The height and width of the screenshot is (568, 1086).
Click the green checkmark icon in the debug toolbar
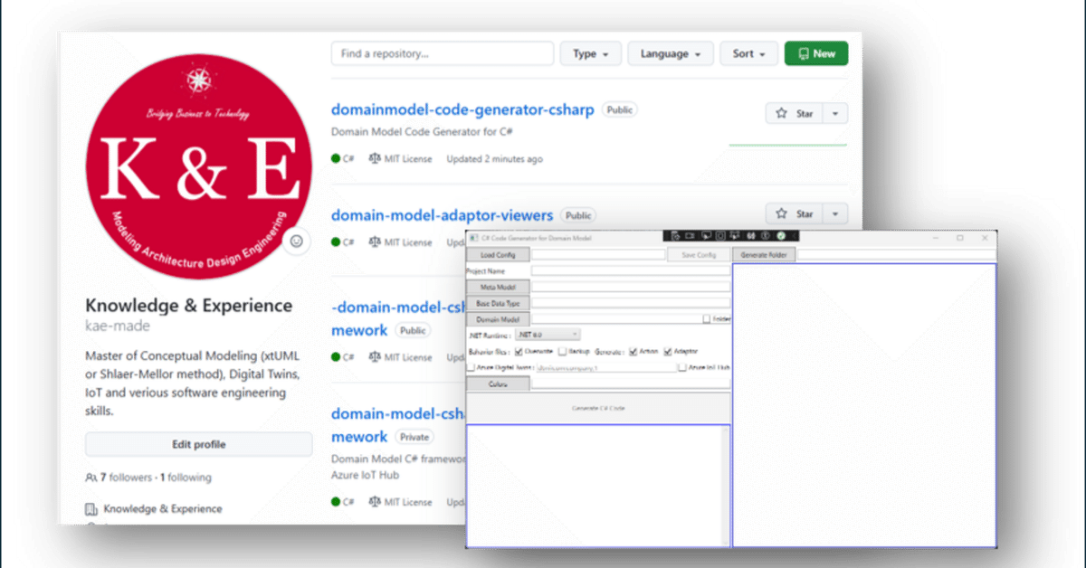point(780,236)
